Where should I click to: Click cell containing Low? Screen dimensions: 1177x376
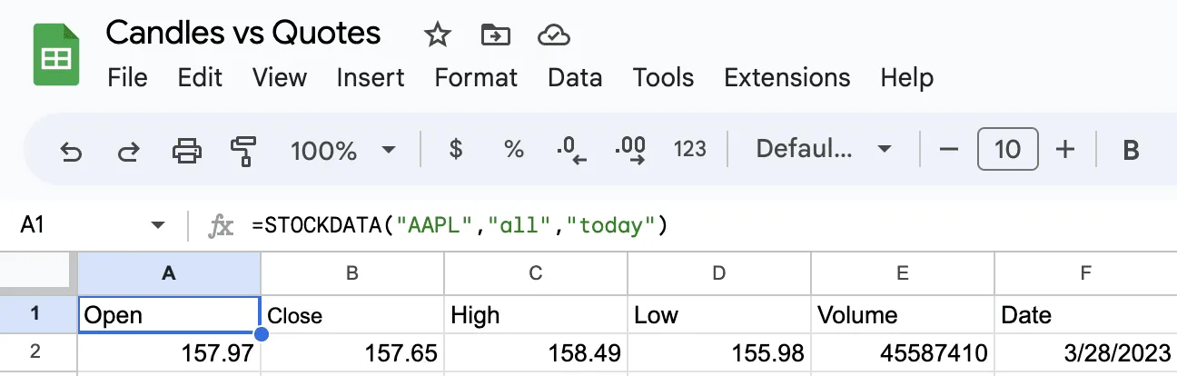[719, 314]
